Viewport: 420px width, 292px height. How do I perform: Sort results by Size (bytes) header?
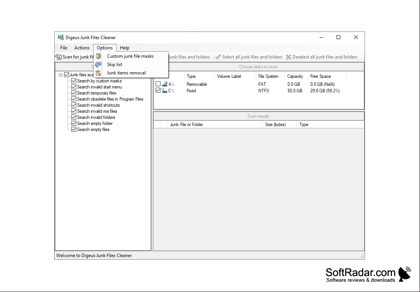click(x=279, y=125)
